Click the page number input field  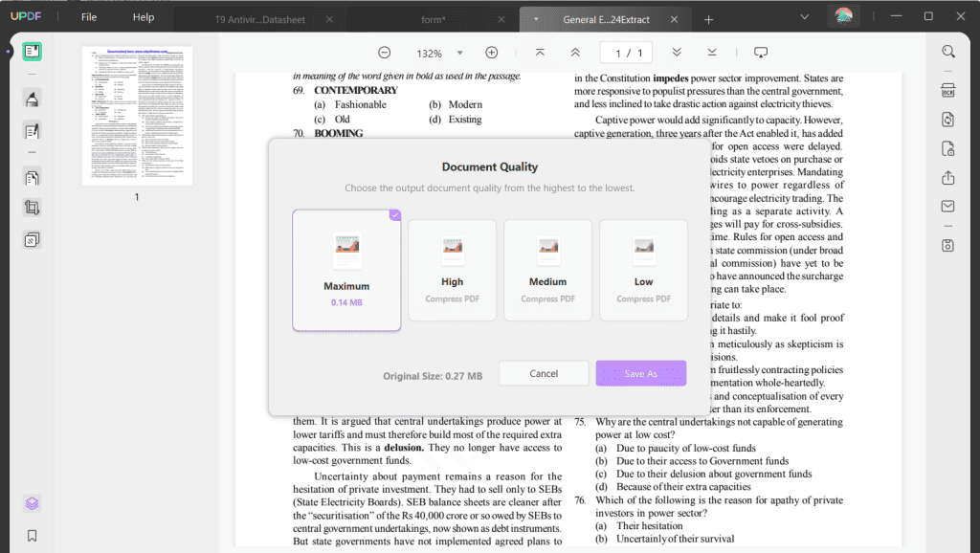click(626, 53)
